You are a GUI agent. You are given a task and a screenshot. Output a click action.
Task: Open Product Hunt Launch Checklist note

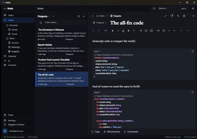[x=62, y=64]
